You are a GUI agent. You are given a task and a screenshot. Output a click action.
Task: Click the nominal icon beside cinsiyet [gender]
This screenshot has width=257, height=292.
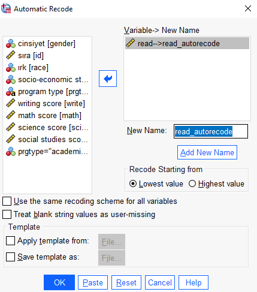coord(11,44)
